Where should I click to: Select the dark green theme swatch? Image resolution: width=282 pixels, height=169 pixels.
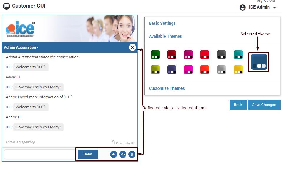155,54
